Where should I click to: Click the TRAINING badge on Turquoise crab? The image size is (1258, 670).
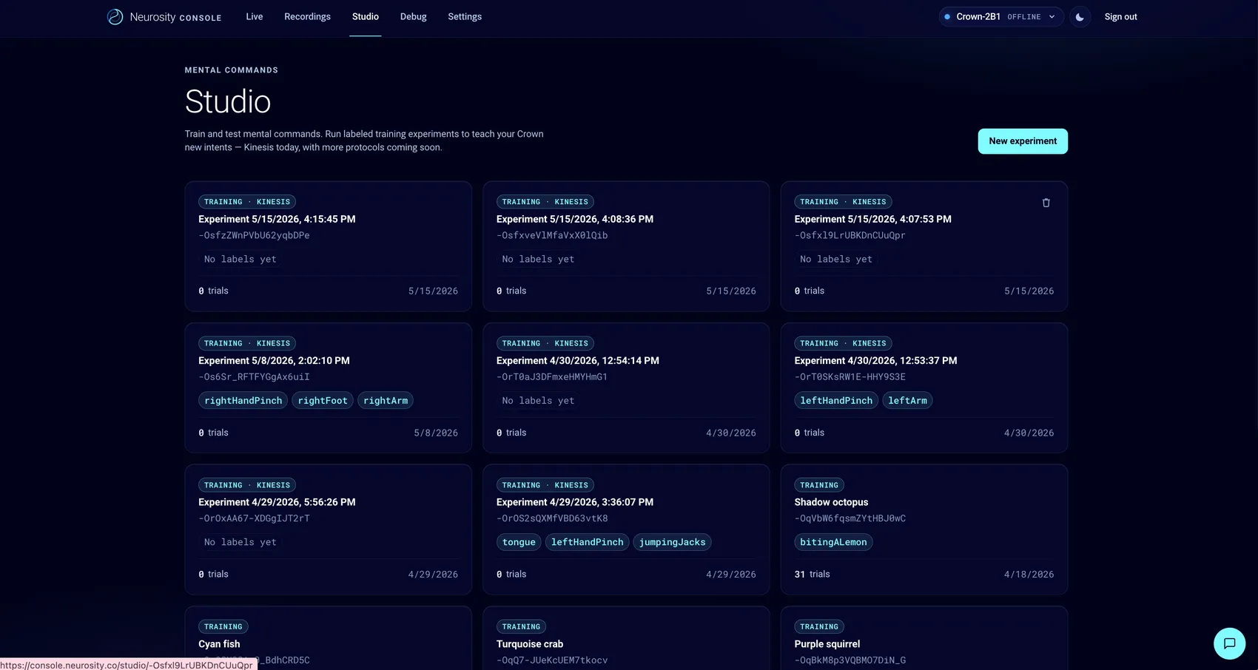point(521,627)
